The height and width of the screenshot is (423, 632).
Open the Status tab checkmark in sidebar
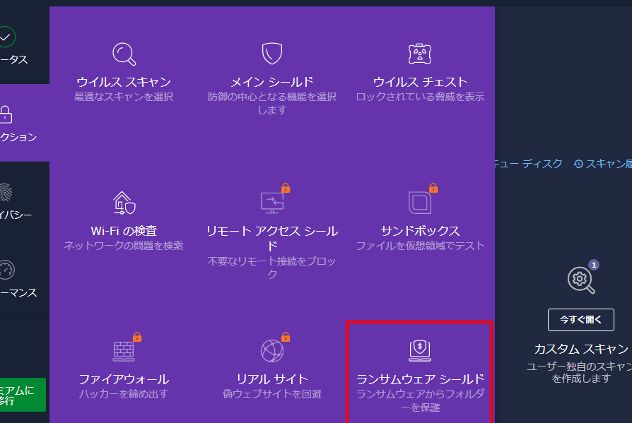[6, 37]
